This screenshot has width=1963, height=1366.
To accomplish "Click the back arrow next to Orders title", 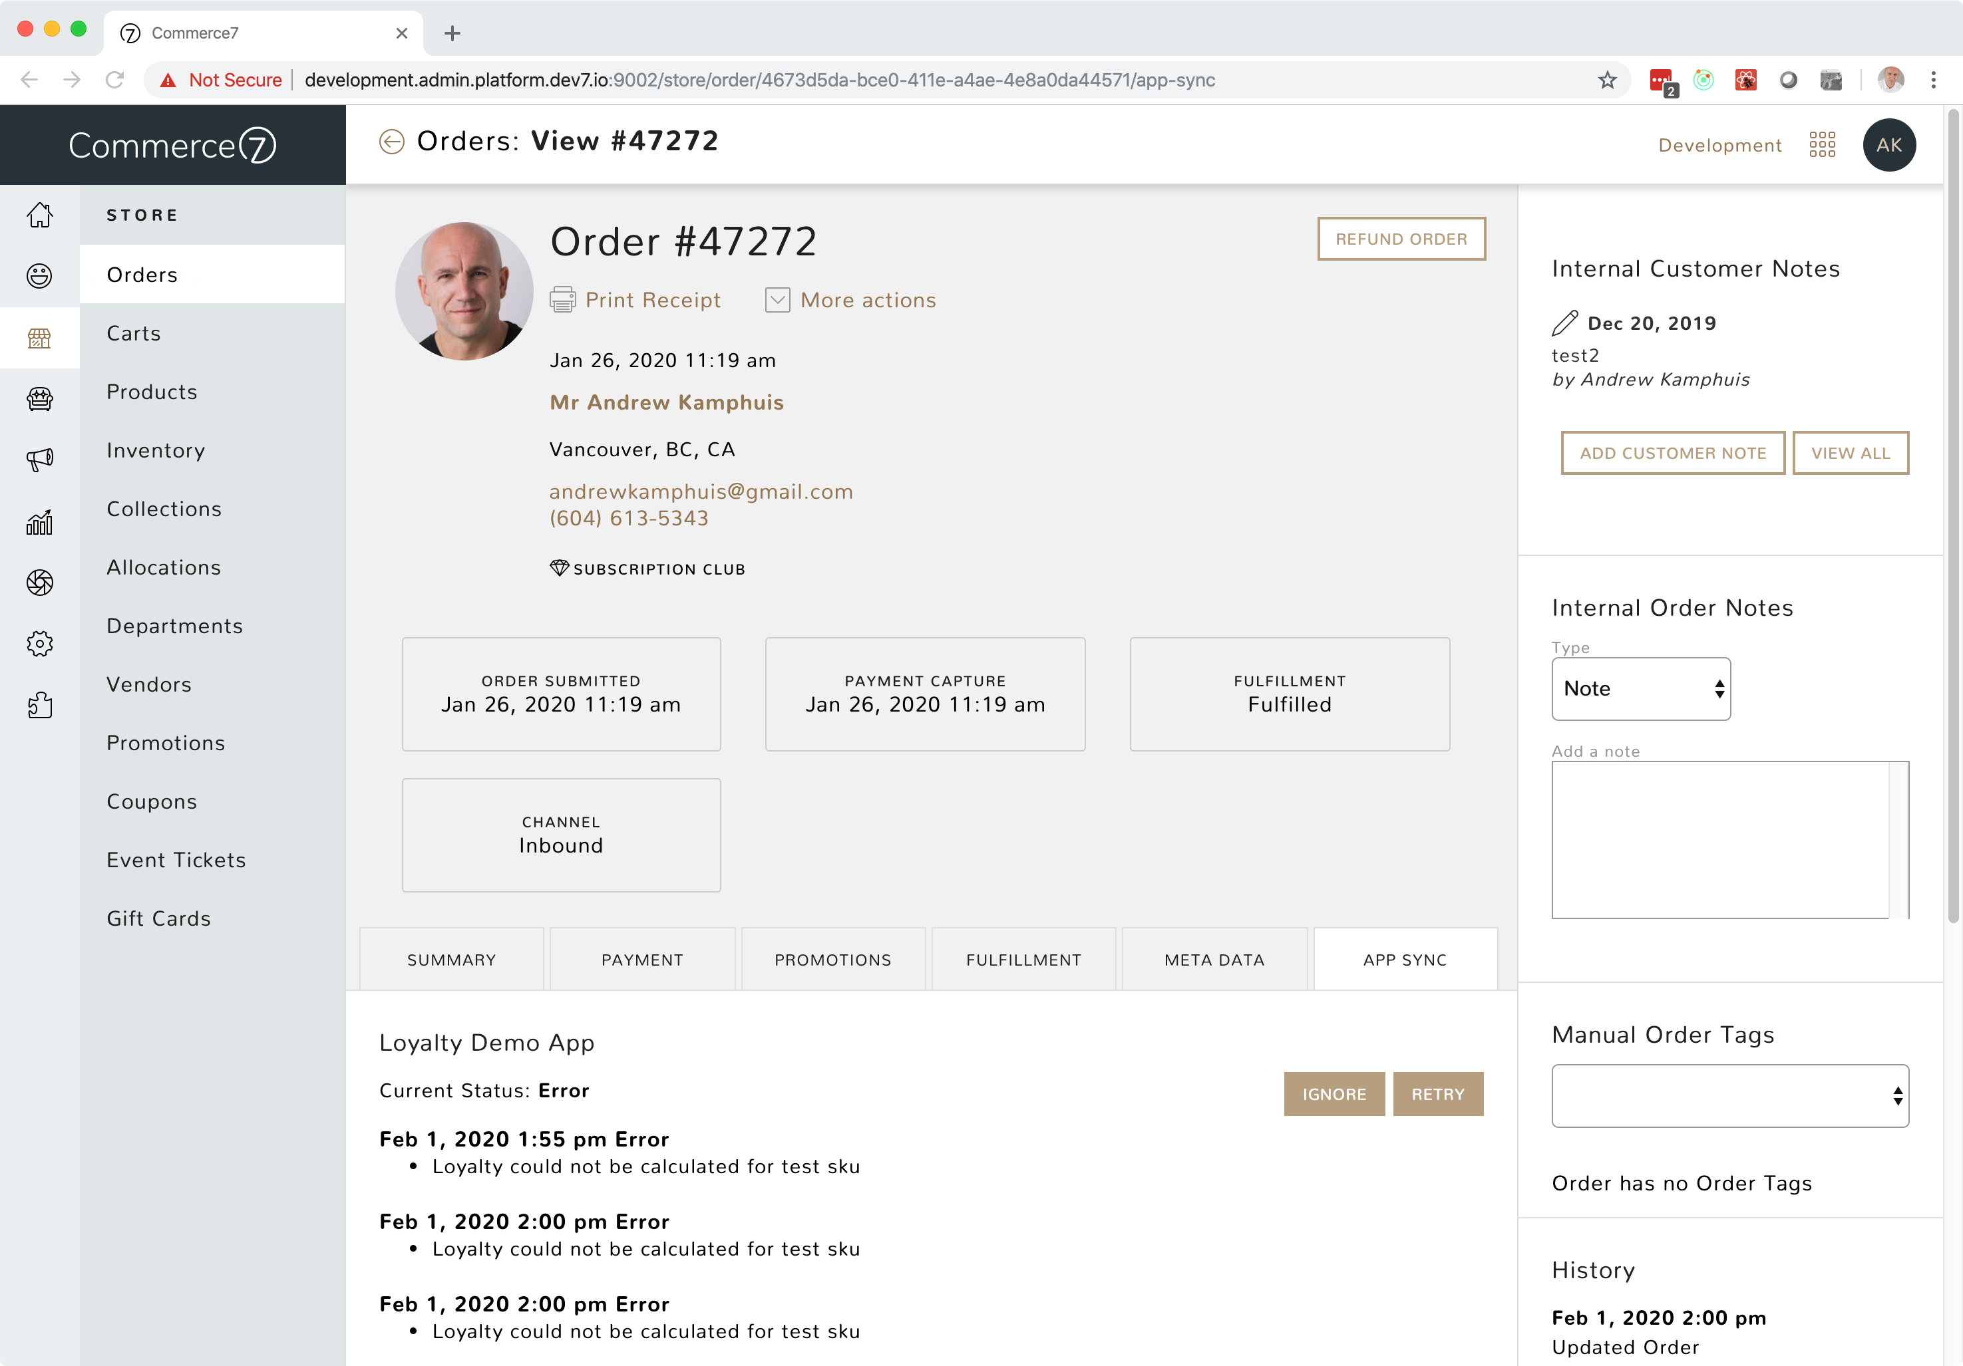I will (391, 142).
